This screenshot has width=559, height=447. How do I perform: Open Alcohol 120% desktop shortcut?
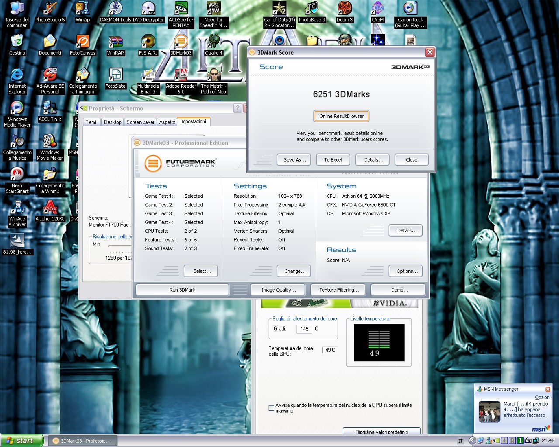tap(50, 211)
